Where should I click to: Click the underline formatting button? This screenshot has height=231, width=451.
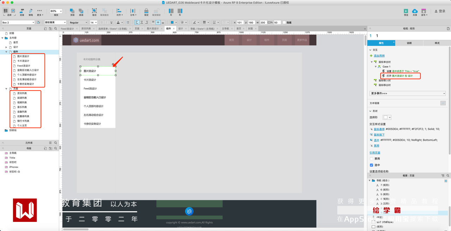111,23
